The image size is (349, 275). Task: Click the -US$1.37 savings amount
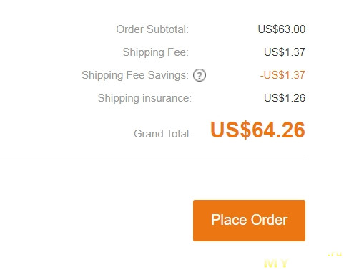[282, 75]
